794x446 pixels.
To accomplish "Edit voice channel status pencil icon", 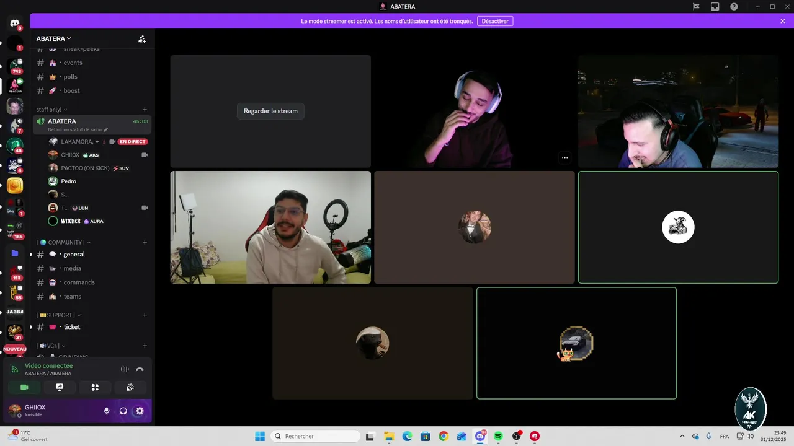I will click(106, 130).
